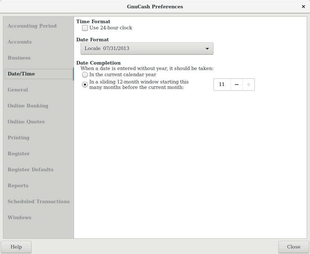Close the Preferences dialog with X
Viewport: 310px width, 254px height.
(303, 7)
